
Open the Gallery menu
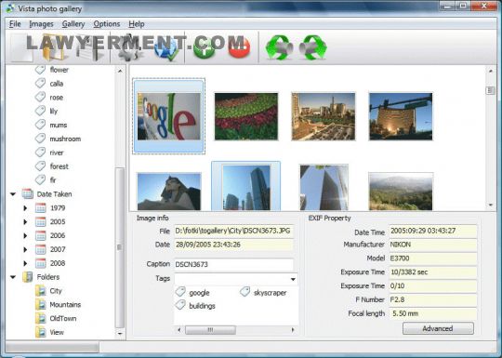pos(73,24)
